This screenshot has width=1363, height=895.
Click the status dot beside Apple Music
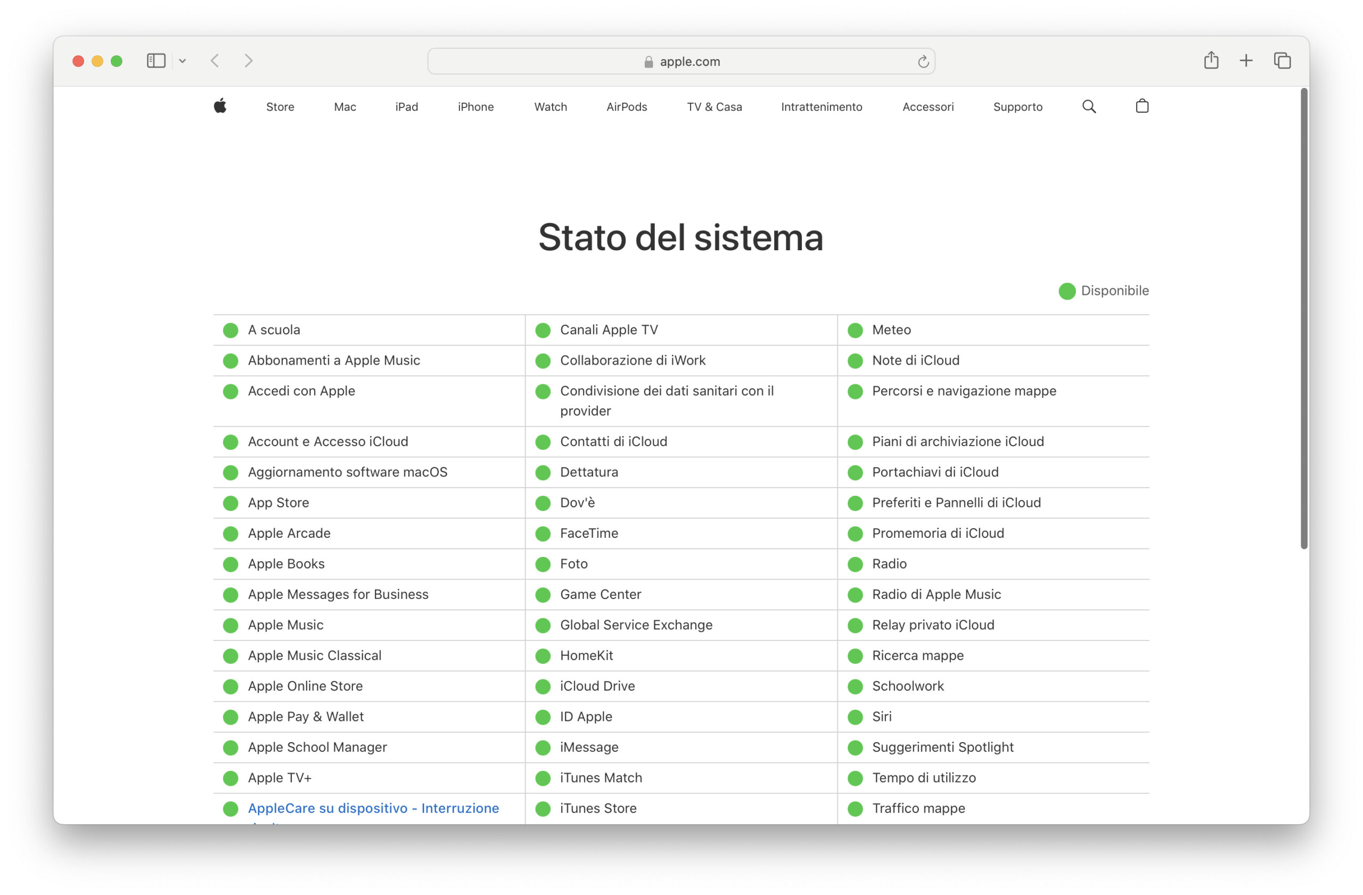[231, 625]
